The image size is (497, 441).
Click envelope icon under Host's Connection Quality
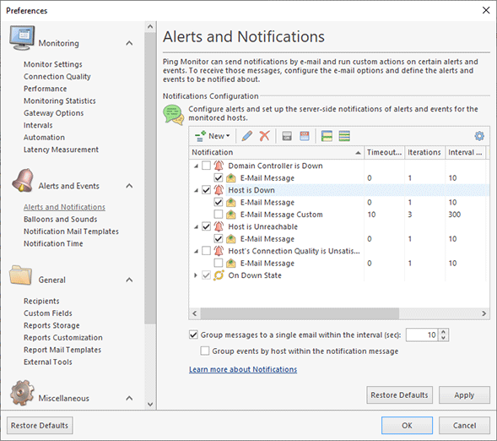pyautogui.click(x=231, y=264)
